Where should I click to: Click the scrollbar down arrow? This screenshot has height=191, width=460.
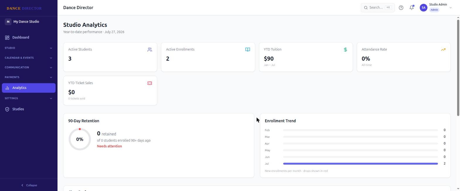point(458,189)
